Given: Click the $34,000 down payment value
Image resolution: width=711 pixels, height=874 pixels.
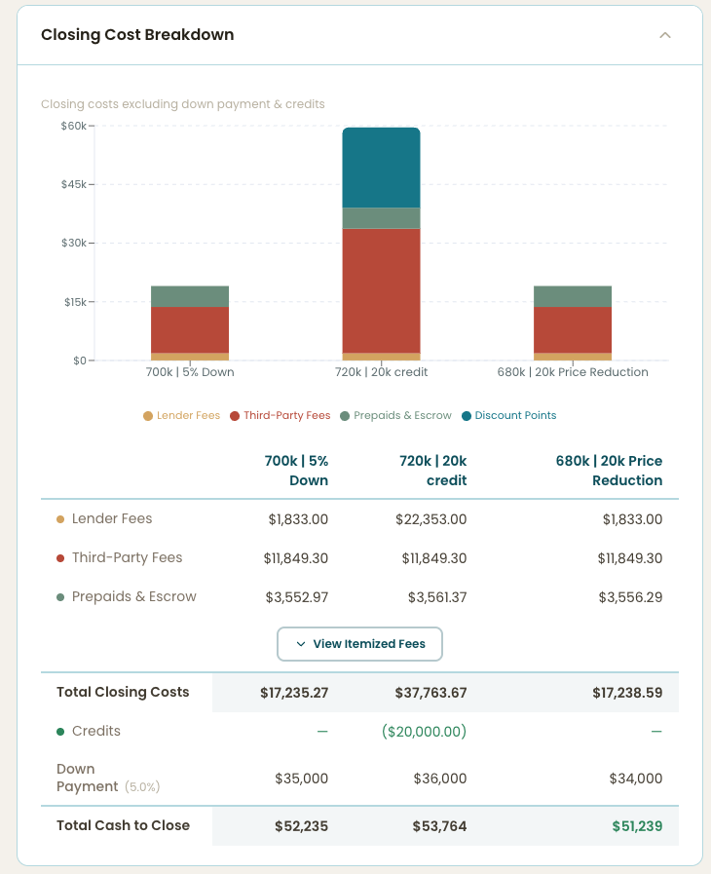Looking at the screenshot, I should pyautogui.click(x=636, y=779).
